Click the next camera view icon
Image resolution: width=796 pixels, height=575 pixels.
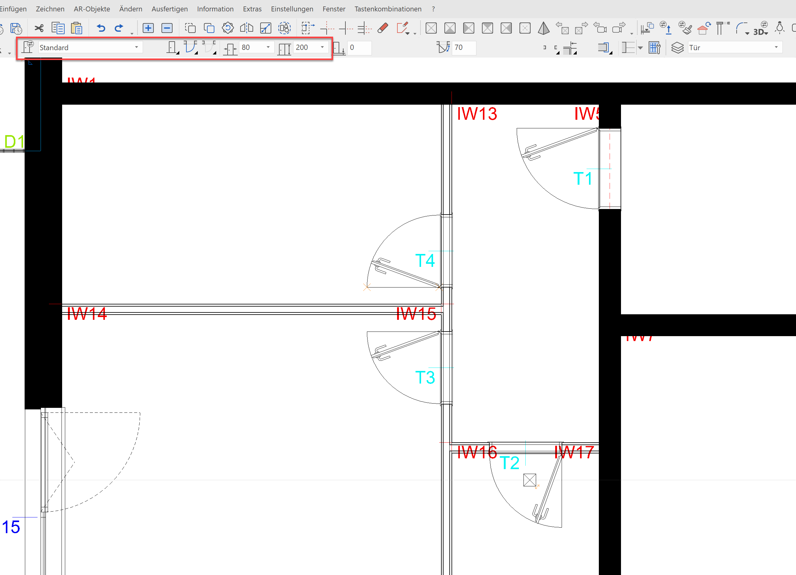point(619,27)
